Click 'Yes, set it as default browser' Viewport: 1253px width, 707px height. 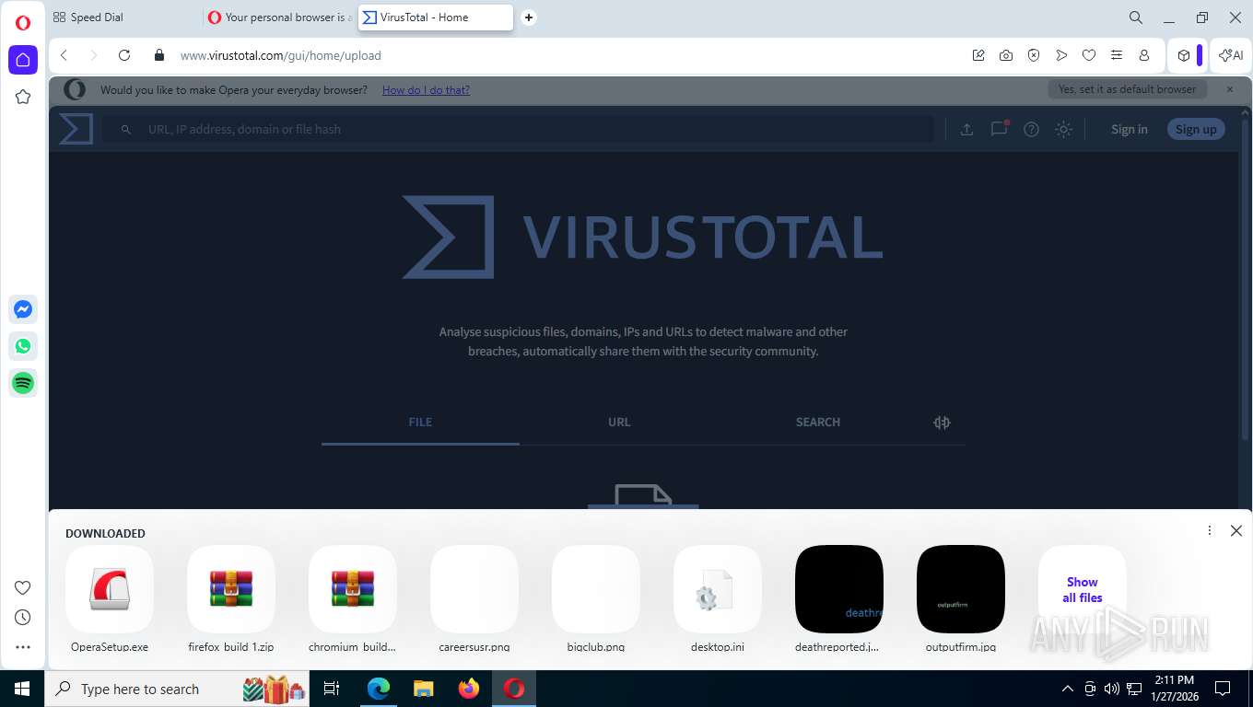pyautogui.click(x=1127, y=89)
